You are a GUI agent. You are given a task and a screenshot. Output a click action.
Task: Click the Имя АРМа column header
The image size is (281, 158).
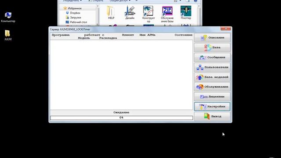tap(148, 35)
